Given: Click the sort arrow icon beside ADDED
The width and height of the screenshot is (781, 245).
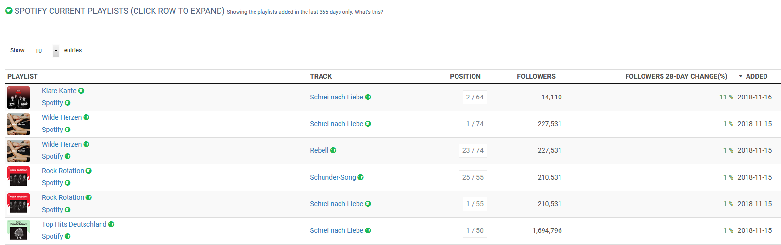Looking at the screenshot, I should [x=741, y=77].
